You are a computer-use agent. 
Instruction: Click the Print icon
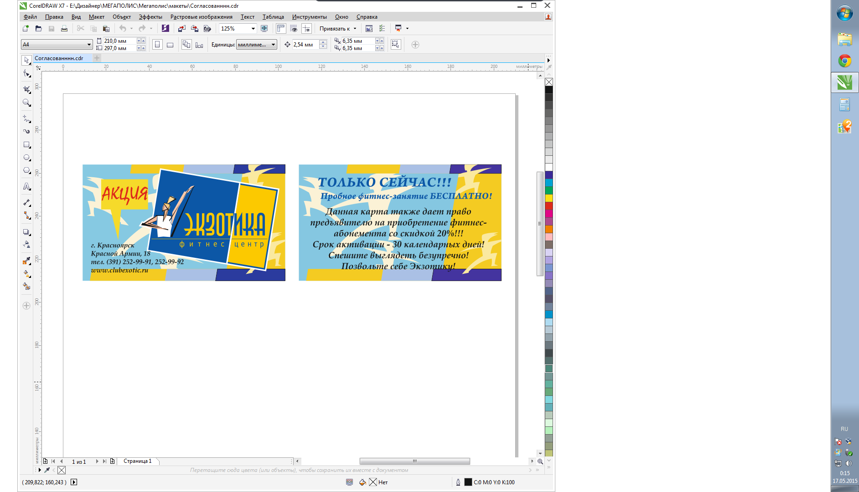pos(64,28)
